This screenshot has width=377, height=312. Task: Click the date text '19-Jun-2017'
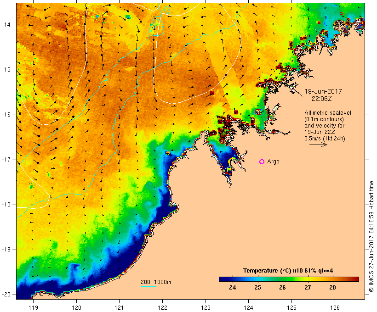click(323, 91)
